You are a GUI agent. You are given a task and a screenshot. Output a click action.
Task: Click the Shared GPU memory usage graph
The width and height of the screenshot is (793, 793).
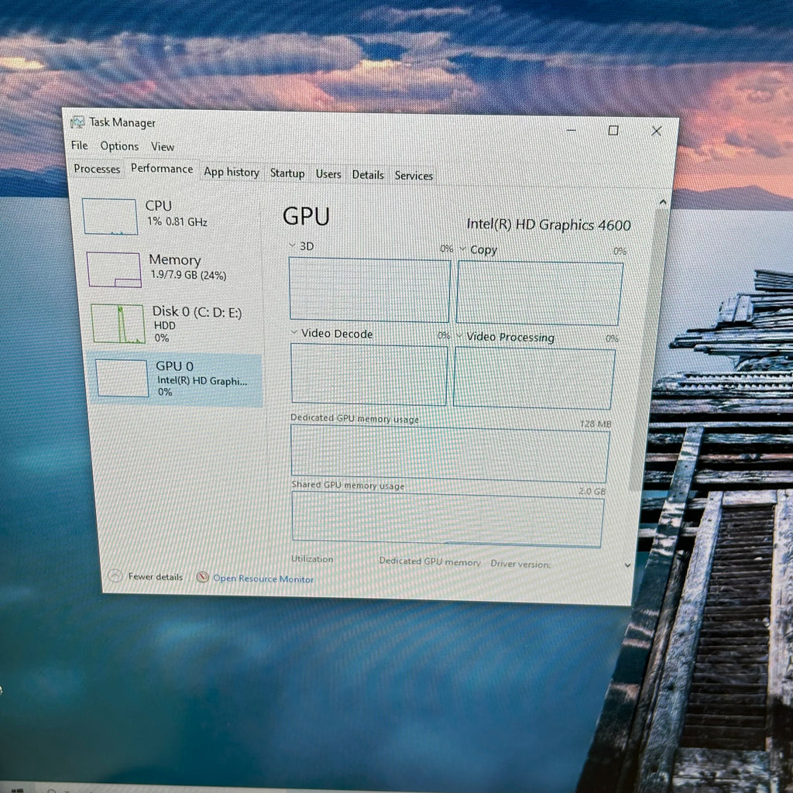pyautogui.click(x=448, y=520)
